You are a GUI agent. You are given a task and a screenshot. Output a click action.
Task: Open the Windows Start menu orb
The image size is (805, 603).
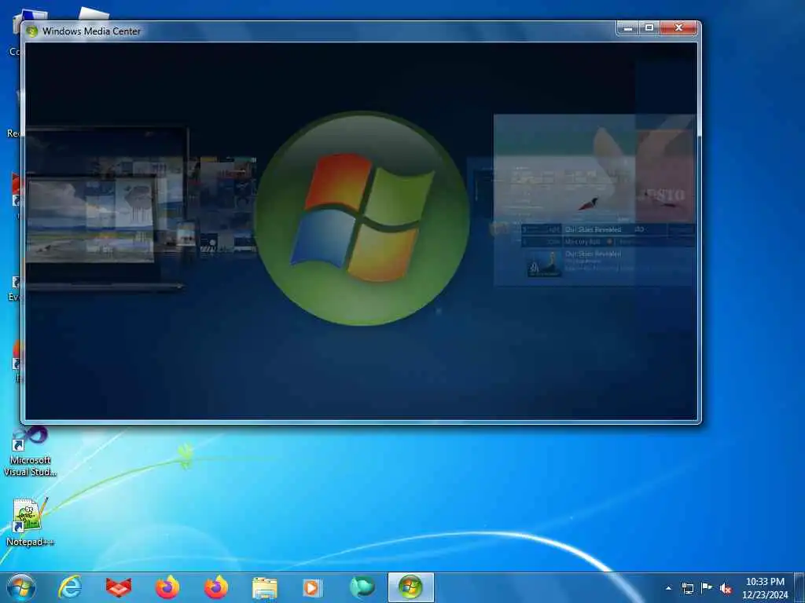pos(21,587)
